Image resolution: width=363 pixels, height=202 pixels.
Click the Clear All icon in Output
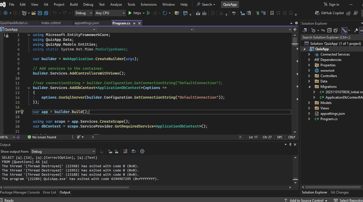125,151
